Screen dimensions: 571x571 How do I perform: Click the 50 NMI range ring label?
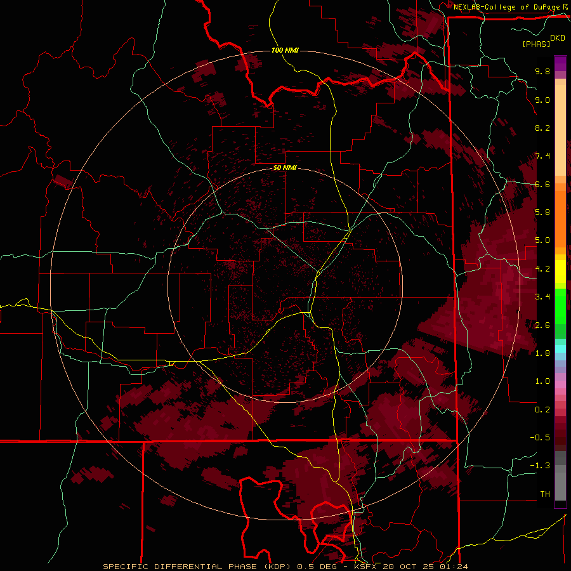(x=285, y=168)
